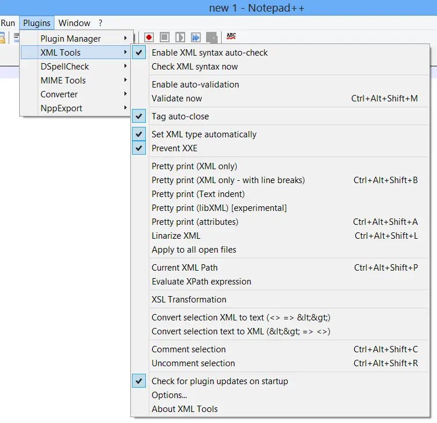Select Apply to all open files
The width and height of the screenshot is (437, 423).
point(280,249)
